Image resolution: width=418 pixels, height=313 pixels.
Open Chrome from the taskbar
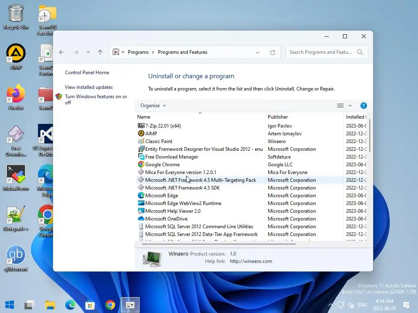110,305
